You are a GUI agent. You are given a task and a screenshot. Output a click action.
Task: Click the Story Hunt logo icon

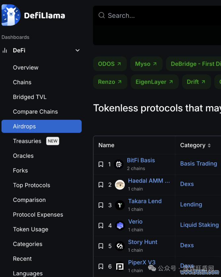pos(120,246)
